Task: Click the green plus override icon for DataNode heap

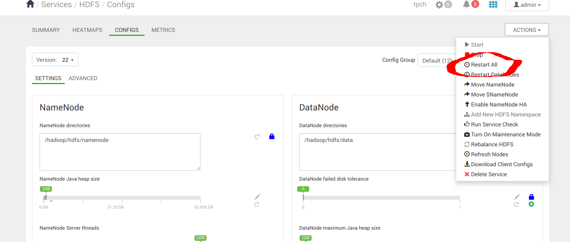Action: [531, 204]
